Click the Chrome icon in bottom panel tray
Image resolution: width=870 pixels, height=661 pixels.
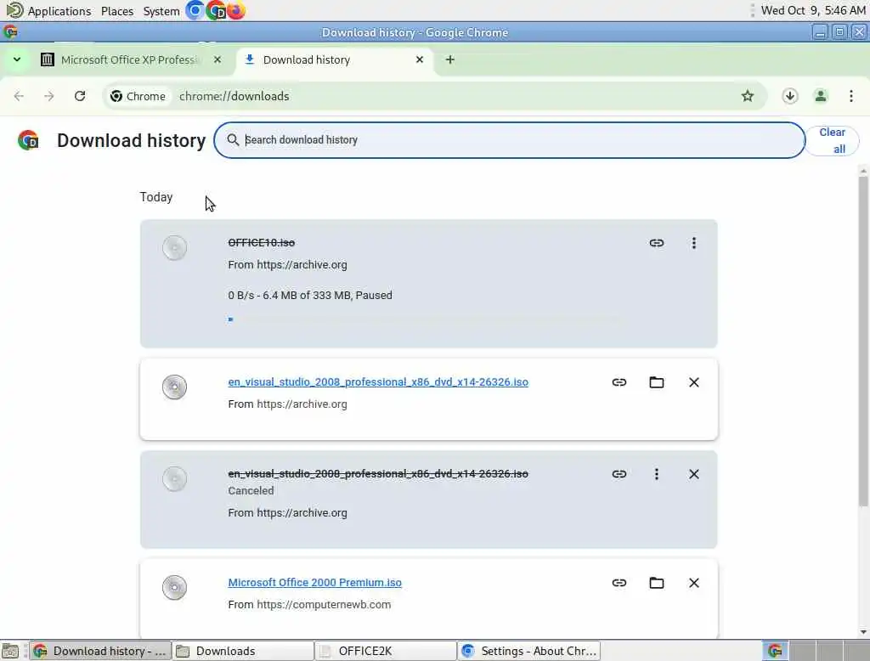(775, 651)
